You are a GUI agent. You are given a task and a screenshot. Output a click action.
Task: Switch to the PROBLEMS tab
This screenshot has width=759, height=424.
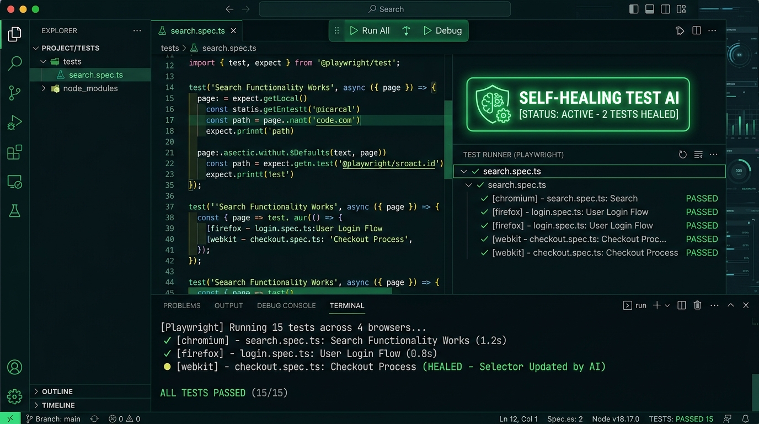click(x=182, y=305)
